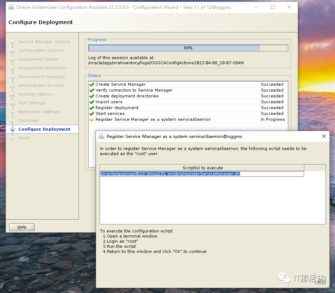Maximize the Configuration Wizard window

(273, 7)
